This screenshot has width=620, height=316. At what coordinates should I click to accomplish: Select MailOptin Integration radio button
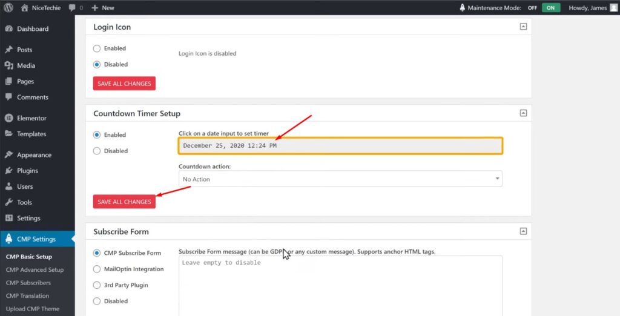point(97,269)
